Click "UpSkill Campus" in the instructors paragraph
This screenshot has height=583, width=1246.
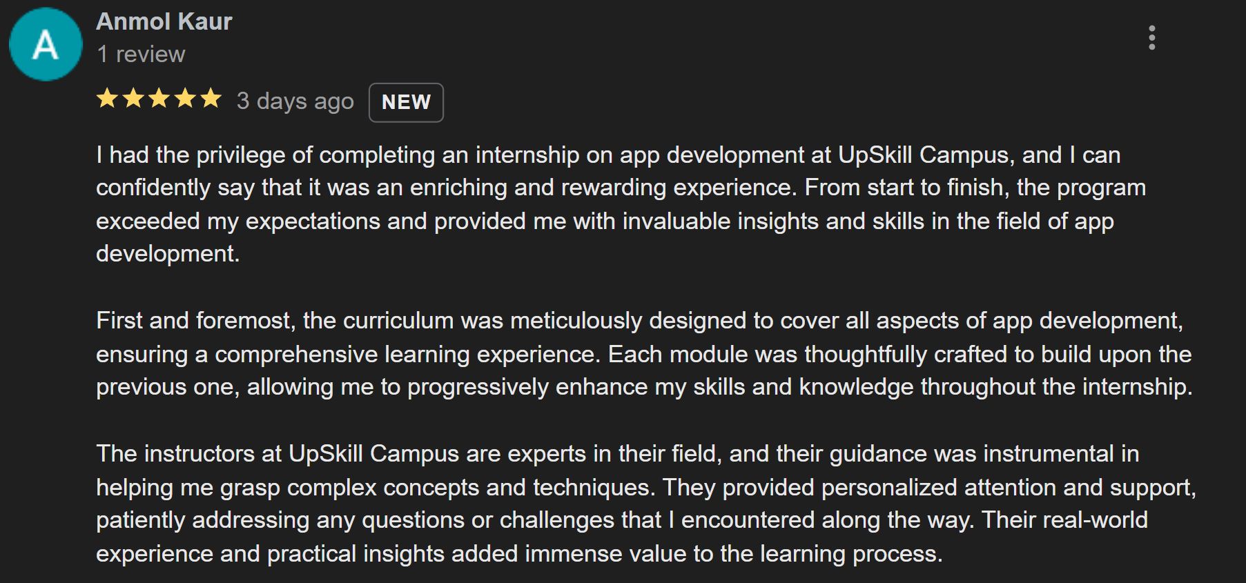pos(373,454)
